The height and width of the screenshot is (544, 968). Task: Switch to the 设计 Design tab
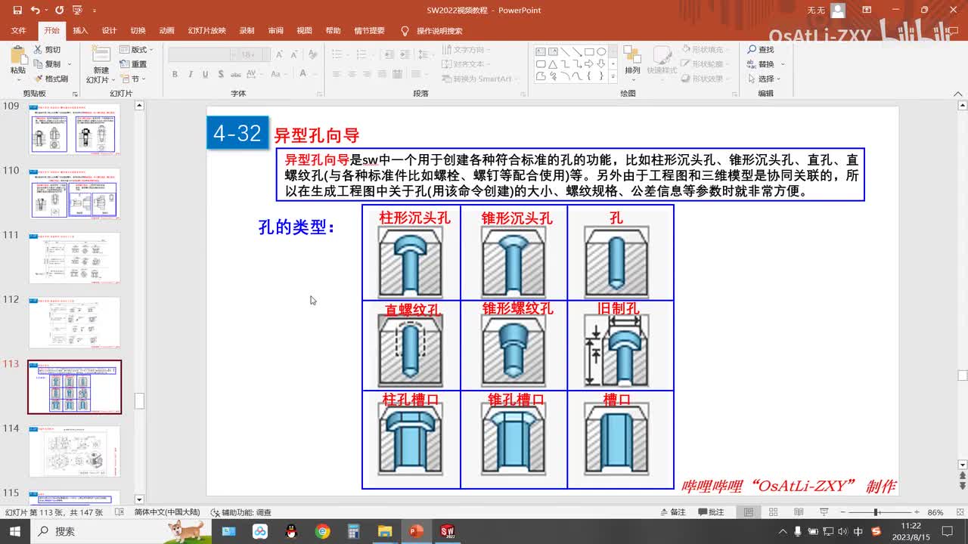[109, 31]
